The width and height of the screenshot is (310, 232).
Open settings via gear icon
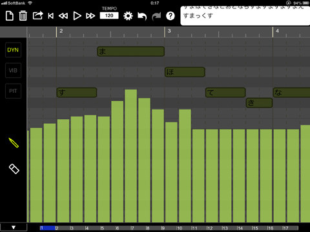point(128,16)
